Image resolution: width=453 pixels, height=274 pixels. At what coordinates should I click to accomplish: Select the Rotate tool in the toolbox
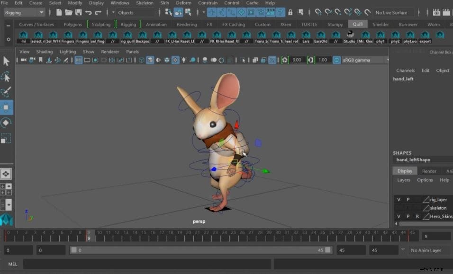point(6,123)
